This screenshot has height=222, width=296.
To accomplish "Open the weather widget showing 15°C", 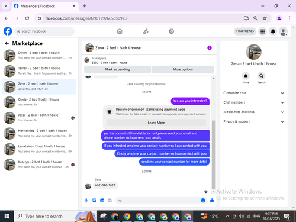I will [x=210, y=216].
